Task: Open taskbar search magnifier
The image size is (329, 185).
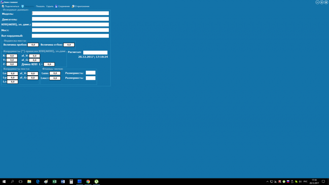Action: tap(13, 181)
